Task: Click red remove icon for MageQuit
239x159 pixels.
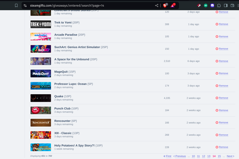Action: pos(217,73)
